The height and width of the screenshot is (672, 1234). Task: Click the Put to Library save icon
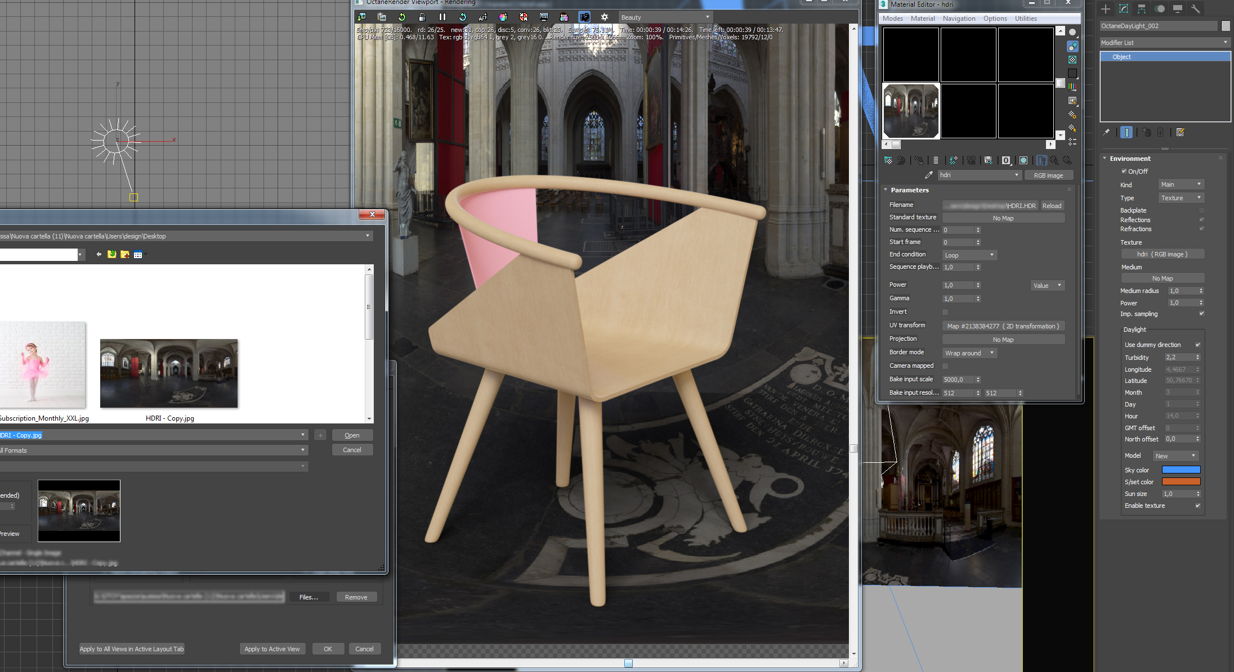pyautogui.click(x=988, y=160)
